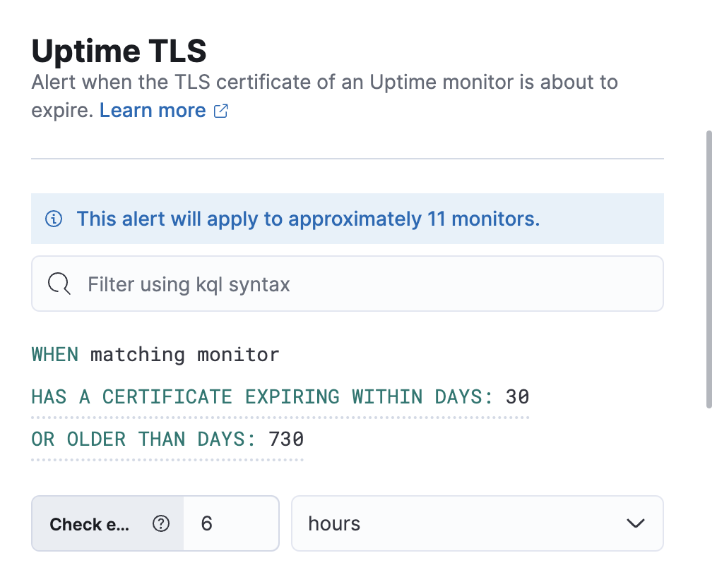This screenshot has width=717, height=565.
Task: Click the HAS A CERTIFICATE EXPIRING expression
Action: click(280, 396)
